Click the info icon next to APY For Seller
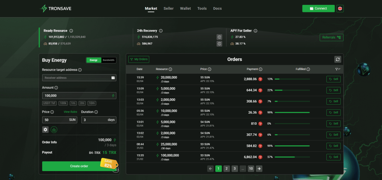 pos(256,31)
